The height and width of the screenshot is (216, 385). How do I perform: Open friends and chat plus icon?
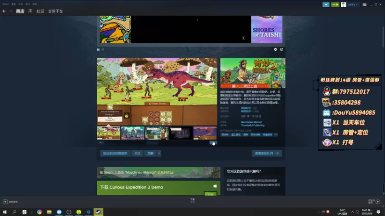coord(378,202)
